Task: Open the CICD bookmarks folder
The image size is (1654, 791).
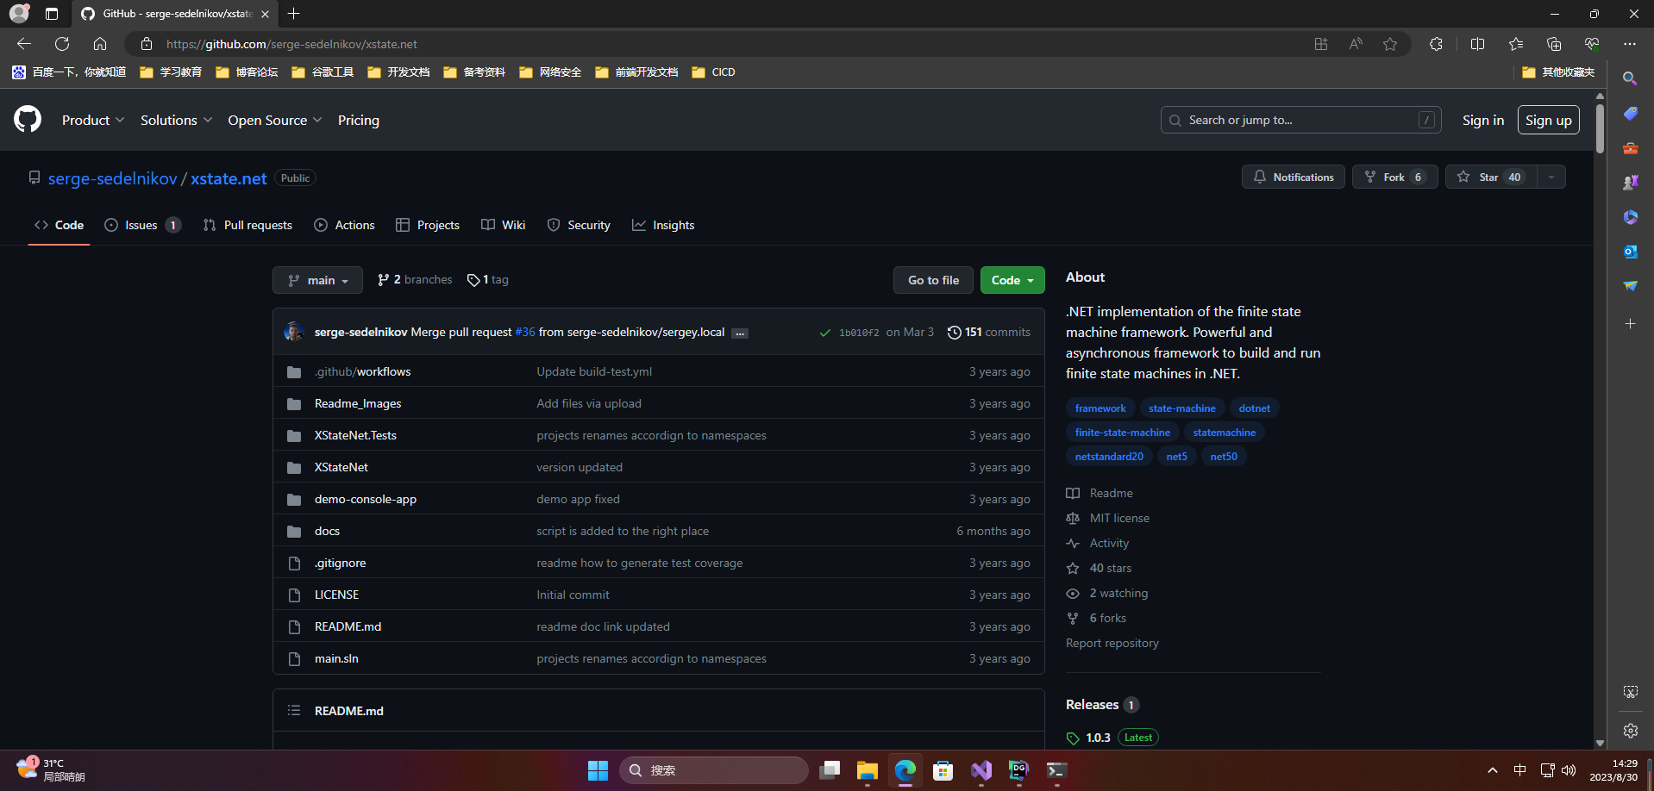Action: 714,72
